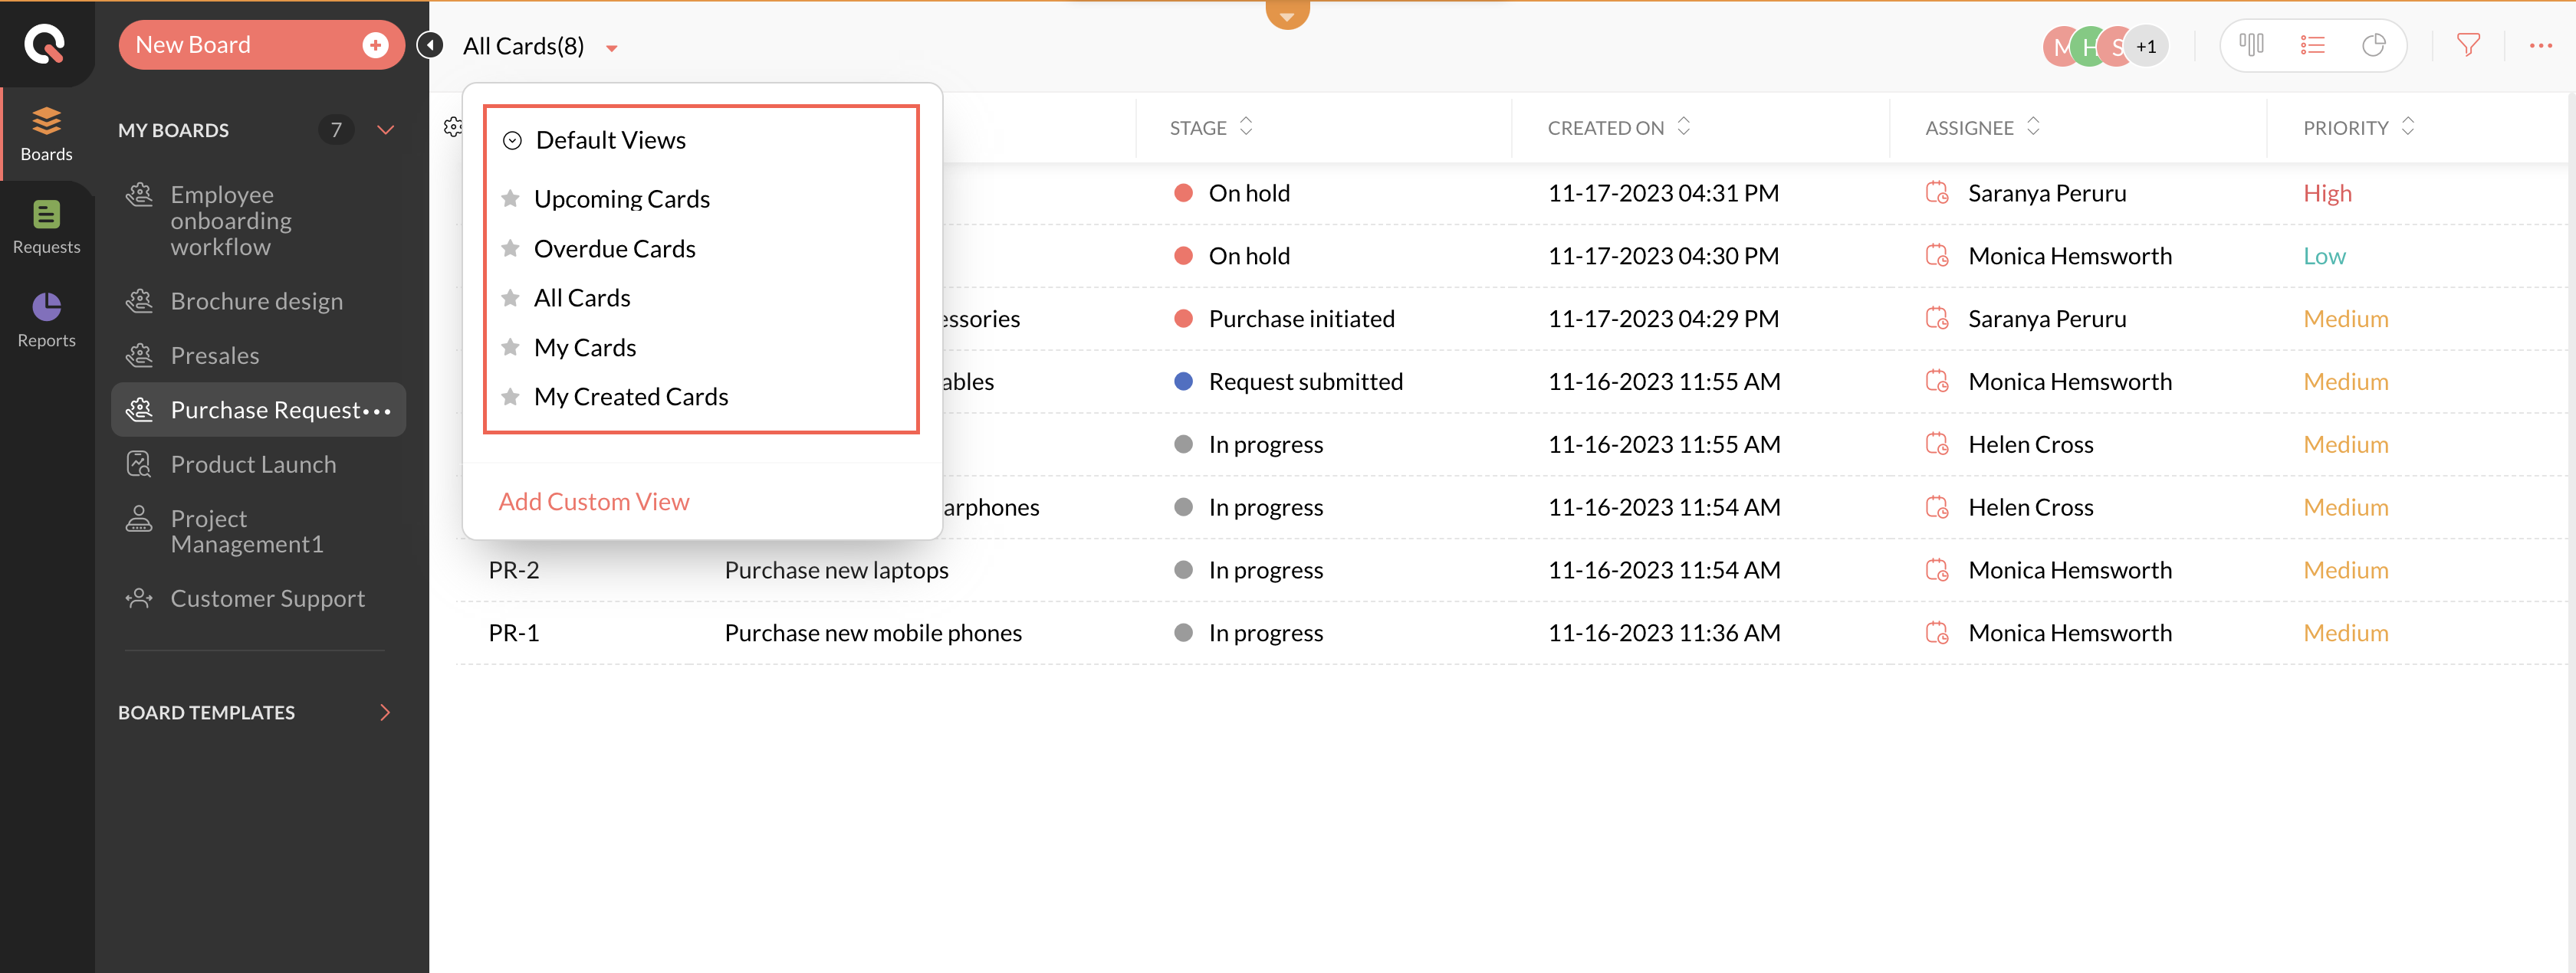Click the column settings gear icon
The width and height of the screenshot is (2576, 973).
coord(453,127)
